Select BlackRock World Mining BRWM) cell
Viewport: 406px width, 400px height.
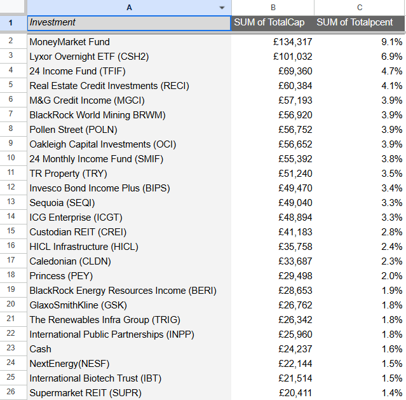[x=129, y=115]
